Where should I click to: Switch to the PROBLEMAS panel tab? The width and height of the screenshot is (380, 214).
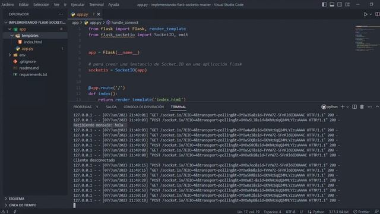(x=83, y=107)
